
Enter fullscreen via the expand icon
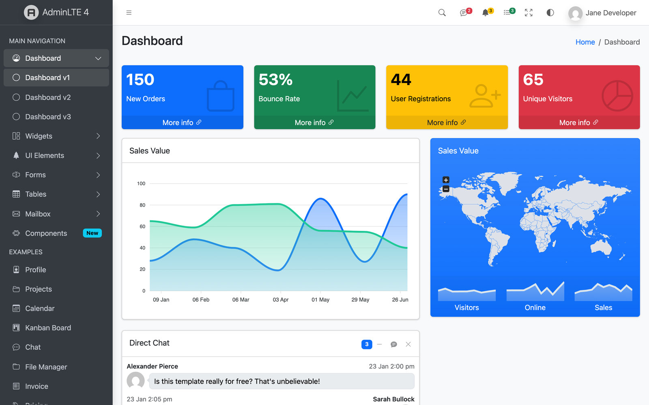[x=529, y=13]
